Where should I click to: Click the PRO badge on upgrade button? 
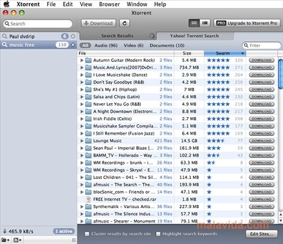coord(221,23)
